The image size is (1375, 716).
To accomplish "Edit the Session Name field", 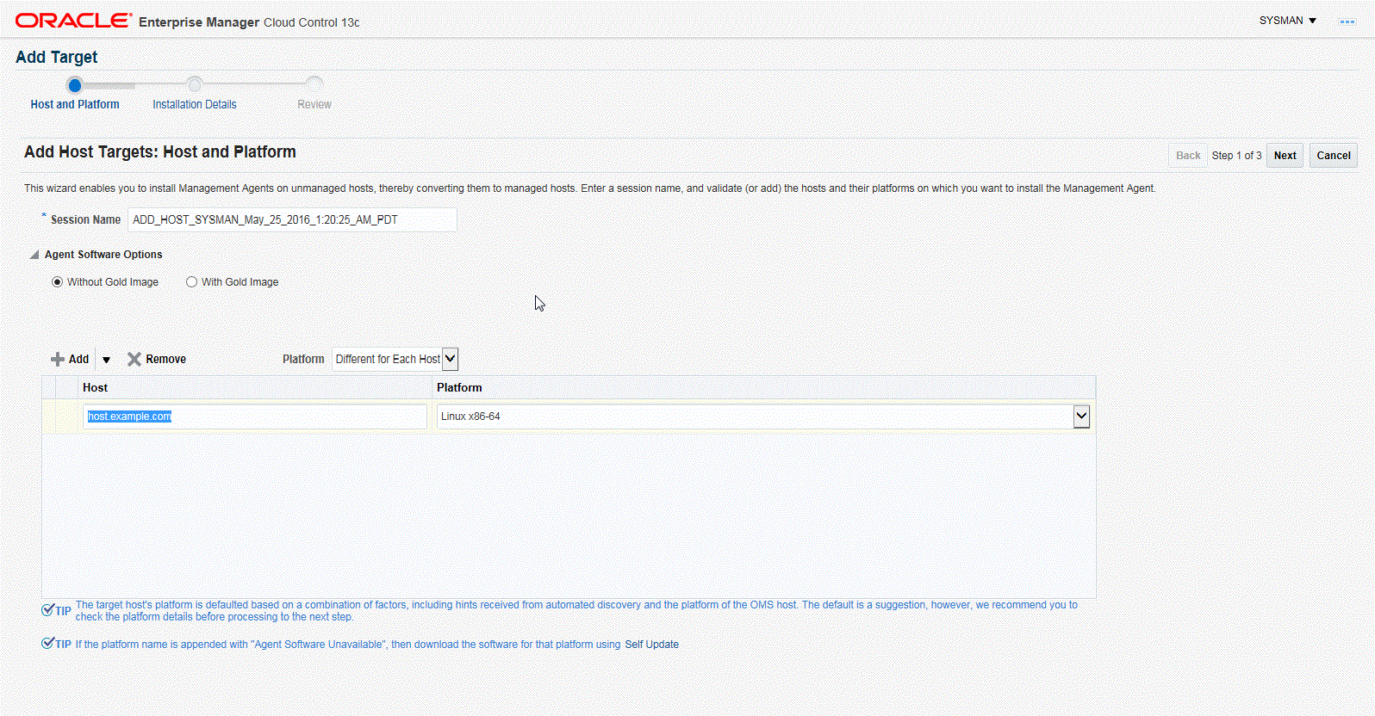I will (292, 219).
